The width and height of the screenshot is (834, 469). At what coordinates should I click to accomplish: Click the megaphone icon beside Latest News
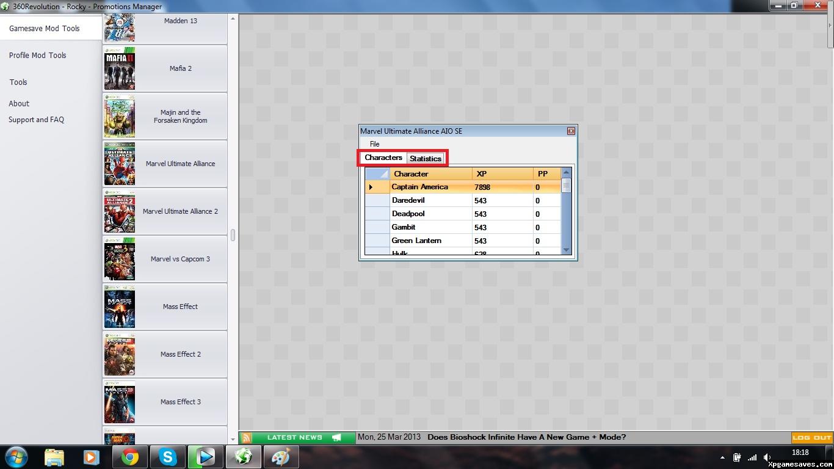[x=336, y=438]
